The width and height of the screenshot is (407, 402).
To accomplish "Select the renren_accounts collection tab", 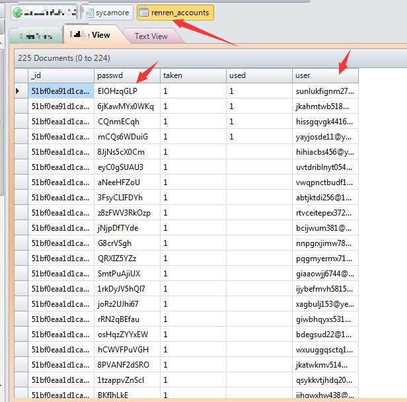I will click(x=176, y=13).
